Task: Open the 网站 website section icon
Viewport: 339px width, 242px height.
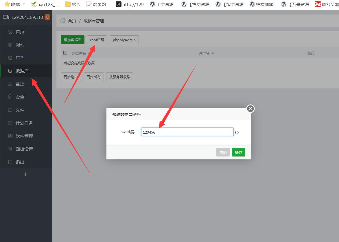Action: click(x=10, y=45)
